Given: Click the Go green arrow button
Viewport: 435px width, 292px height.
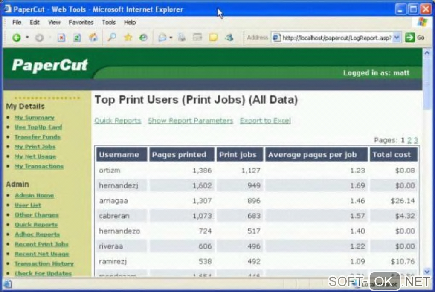Looking at the screenshot, I should (x=410, y=38).
